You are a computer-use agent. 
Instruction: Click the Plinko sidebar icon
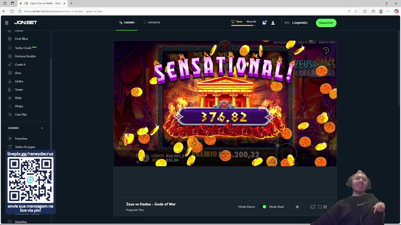(x=10, y=106)
